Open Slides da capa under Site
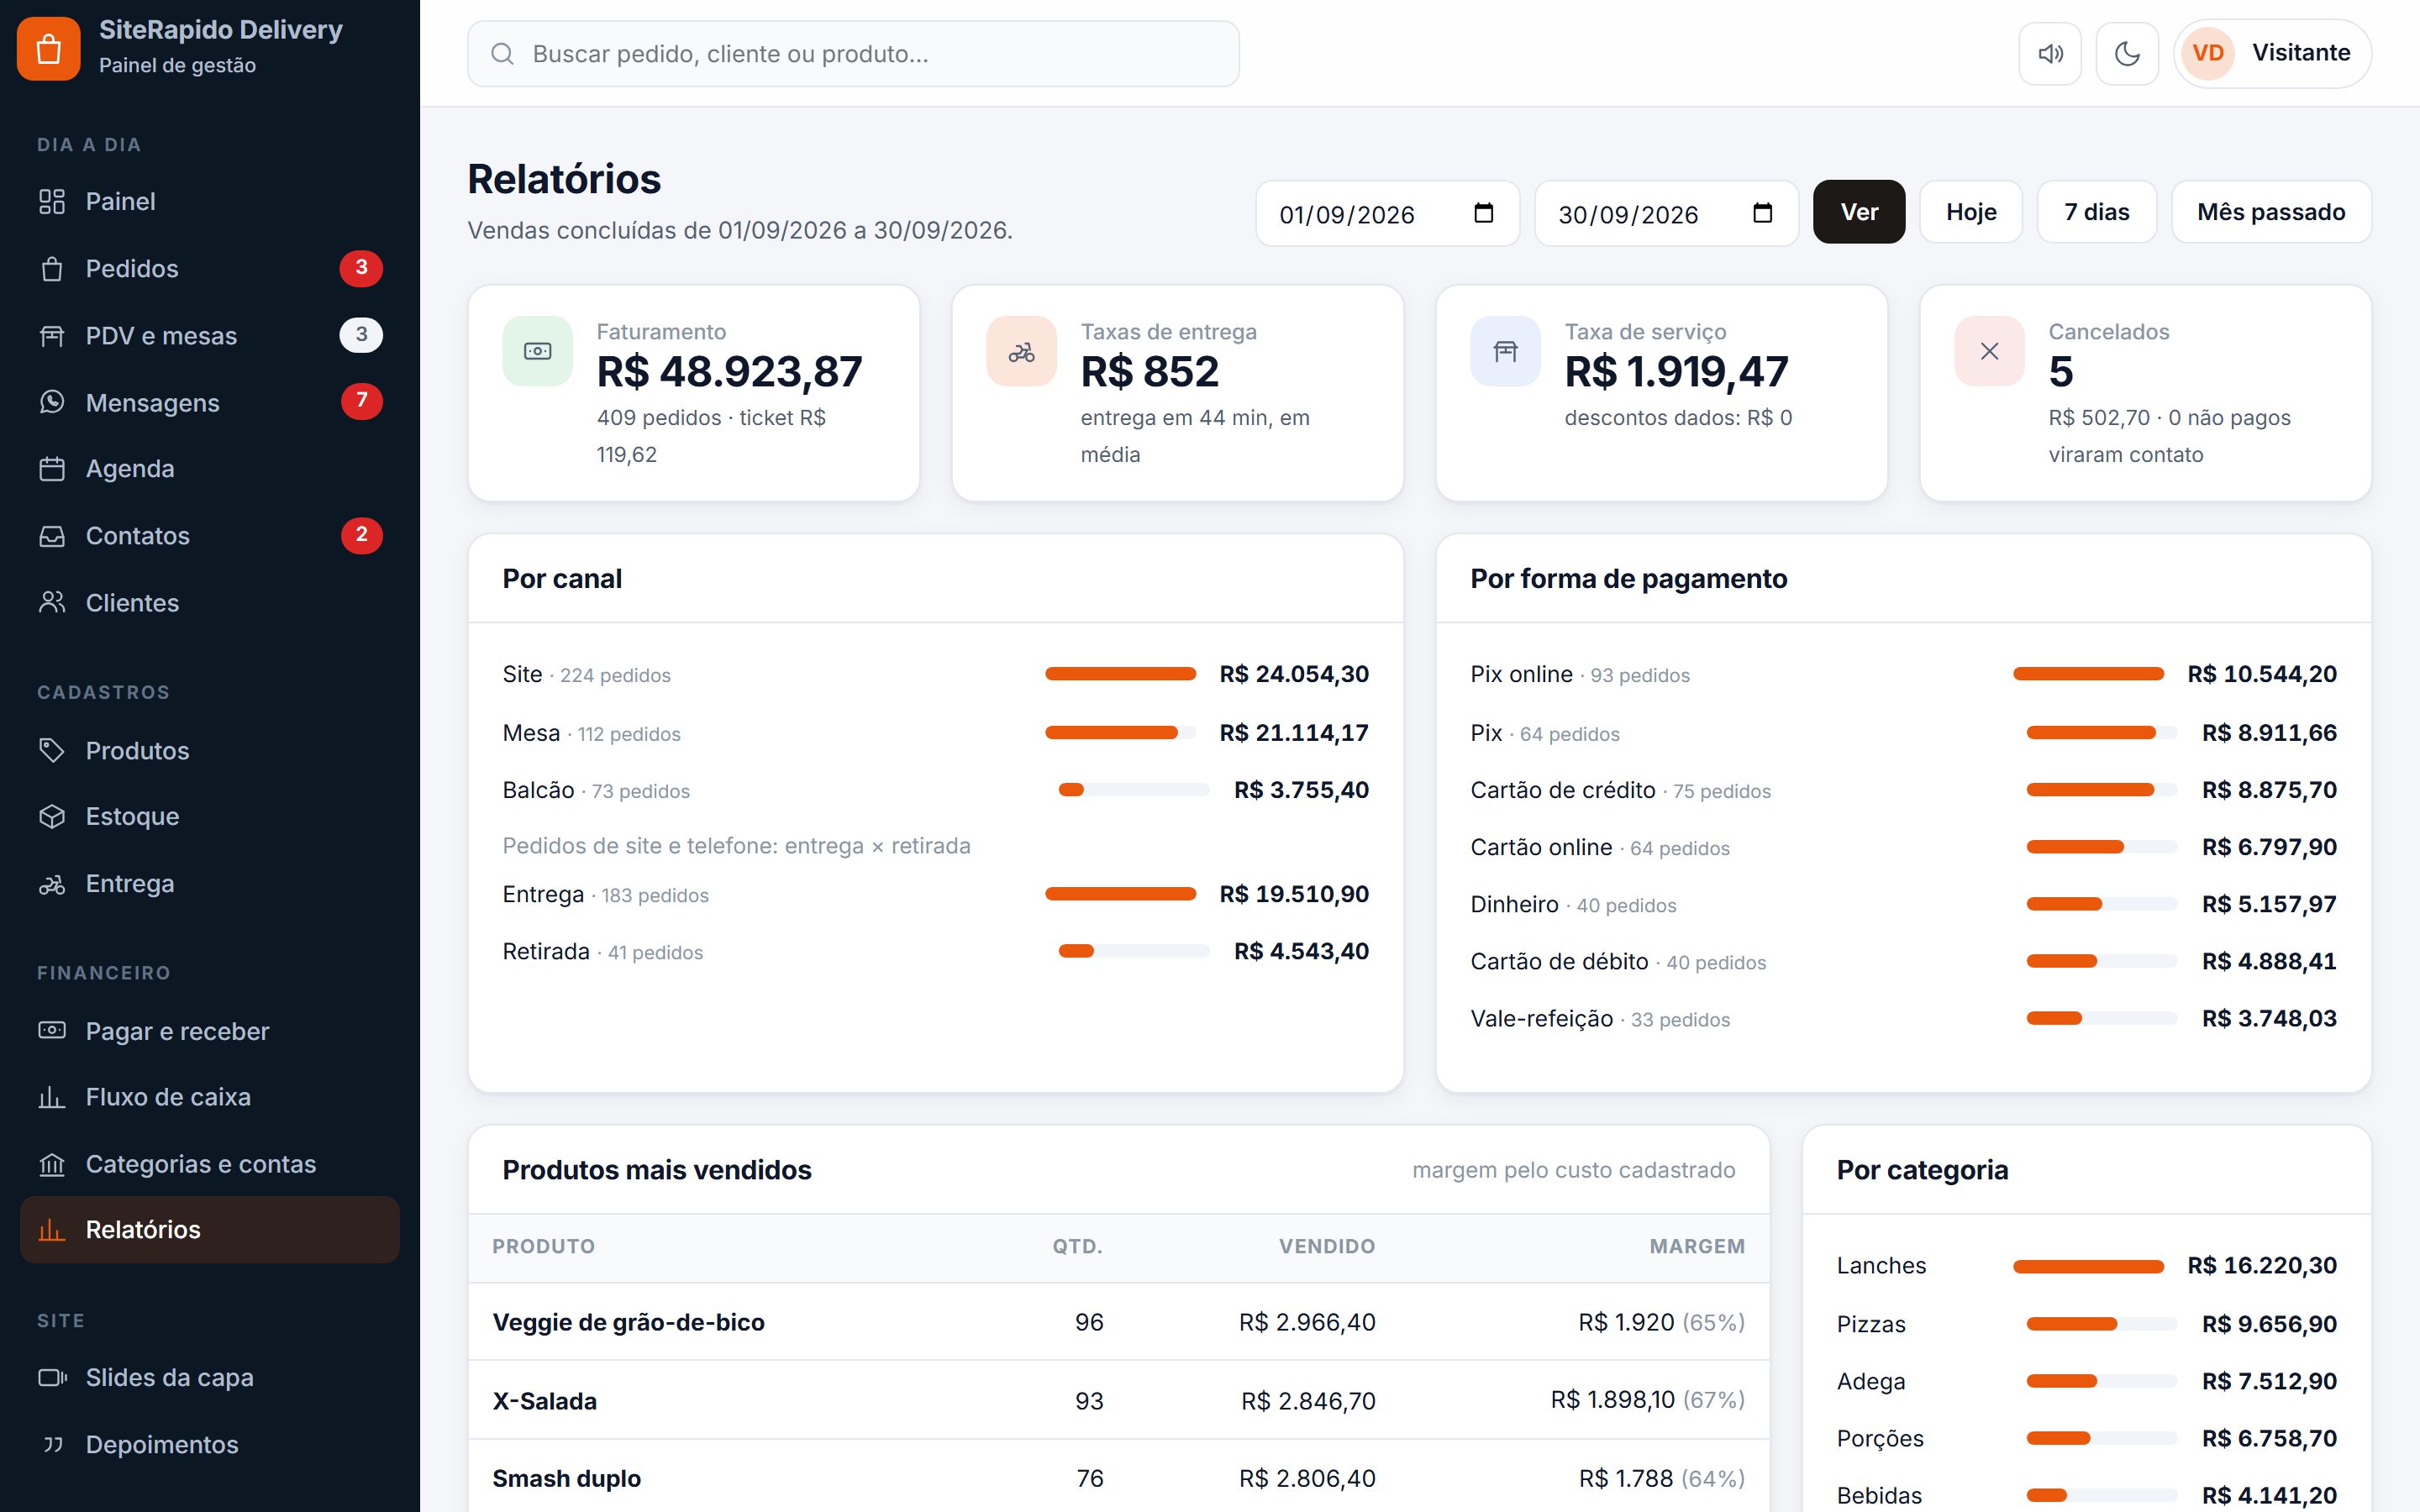The width and height of the screenshot is (2420, 1512). pos(209,1377)
